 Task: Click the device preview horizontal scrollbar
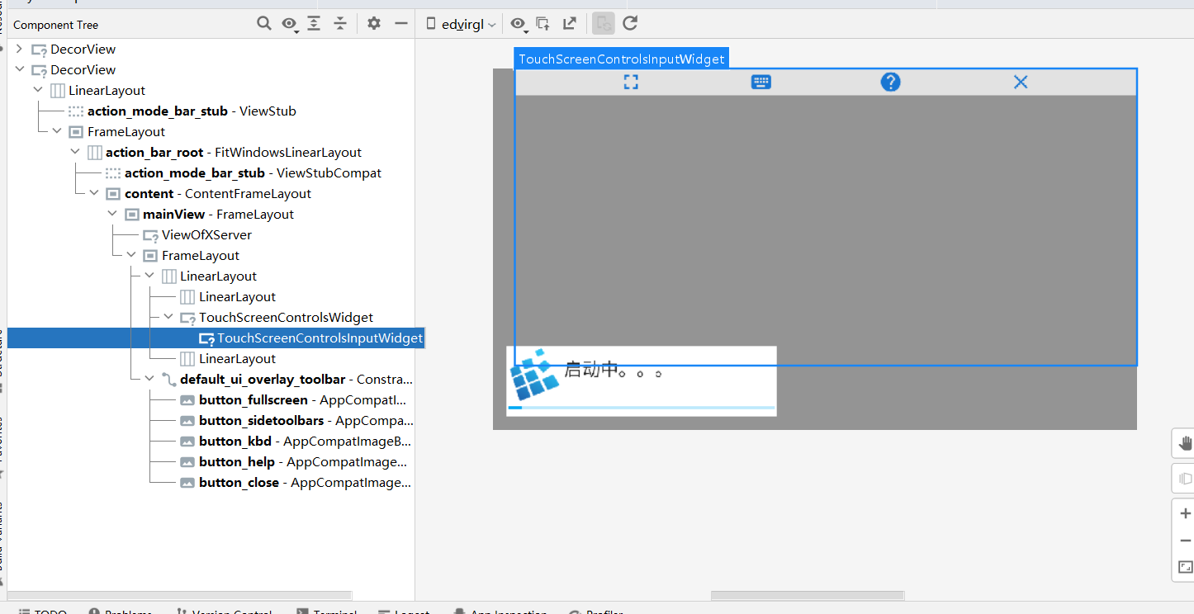(x=808, y=595)
